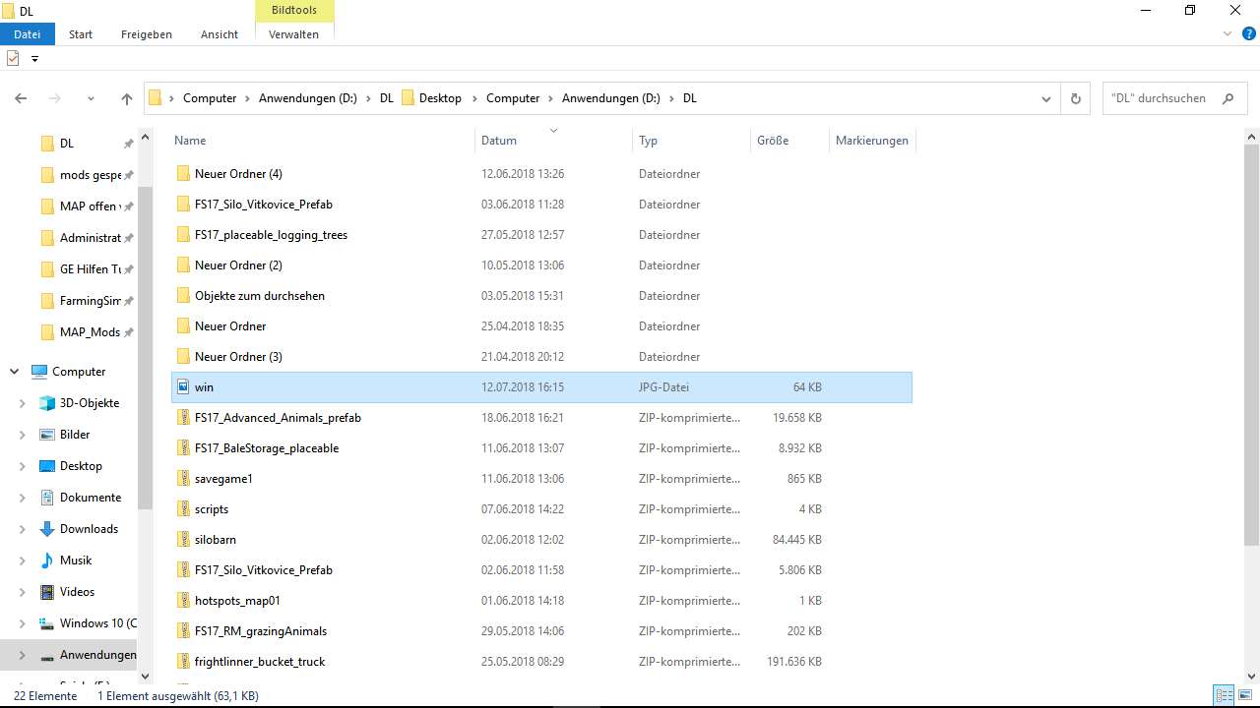Open the Datei ribbon tab
This screenshot has height=708, width=1260.
click(x=27, y=33)
